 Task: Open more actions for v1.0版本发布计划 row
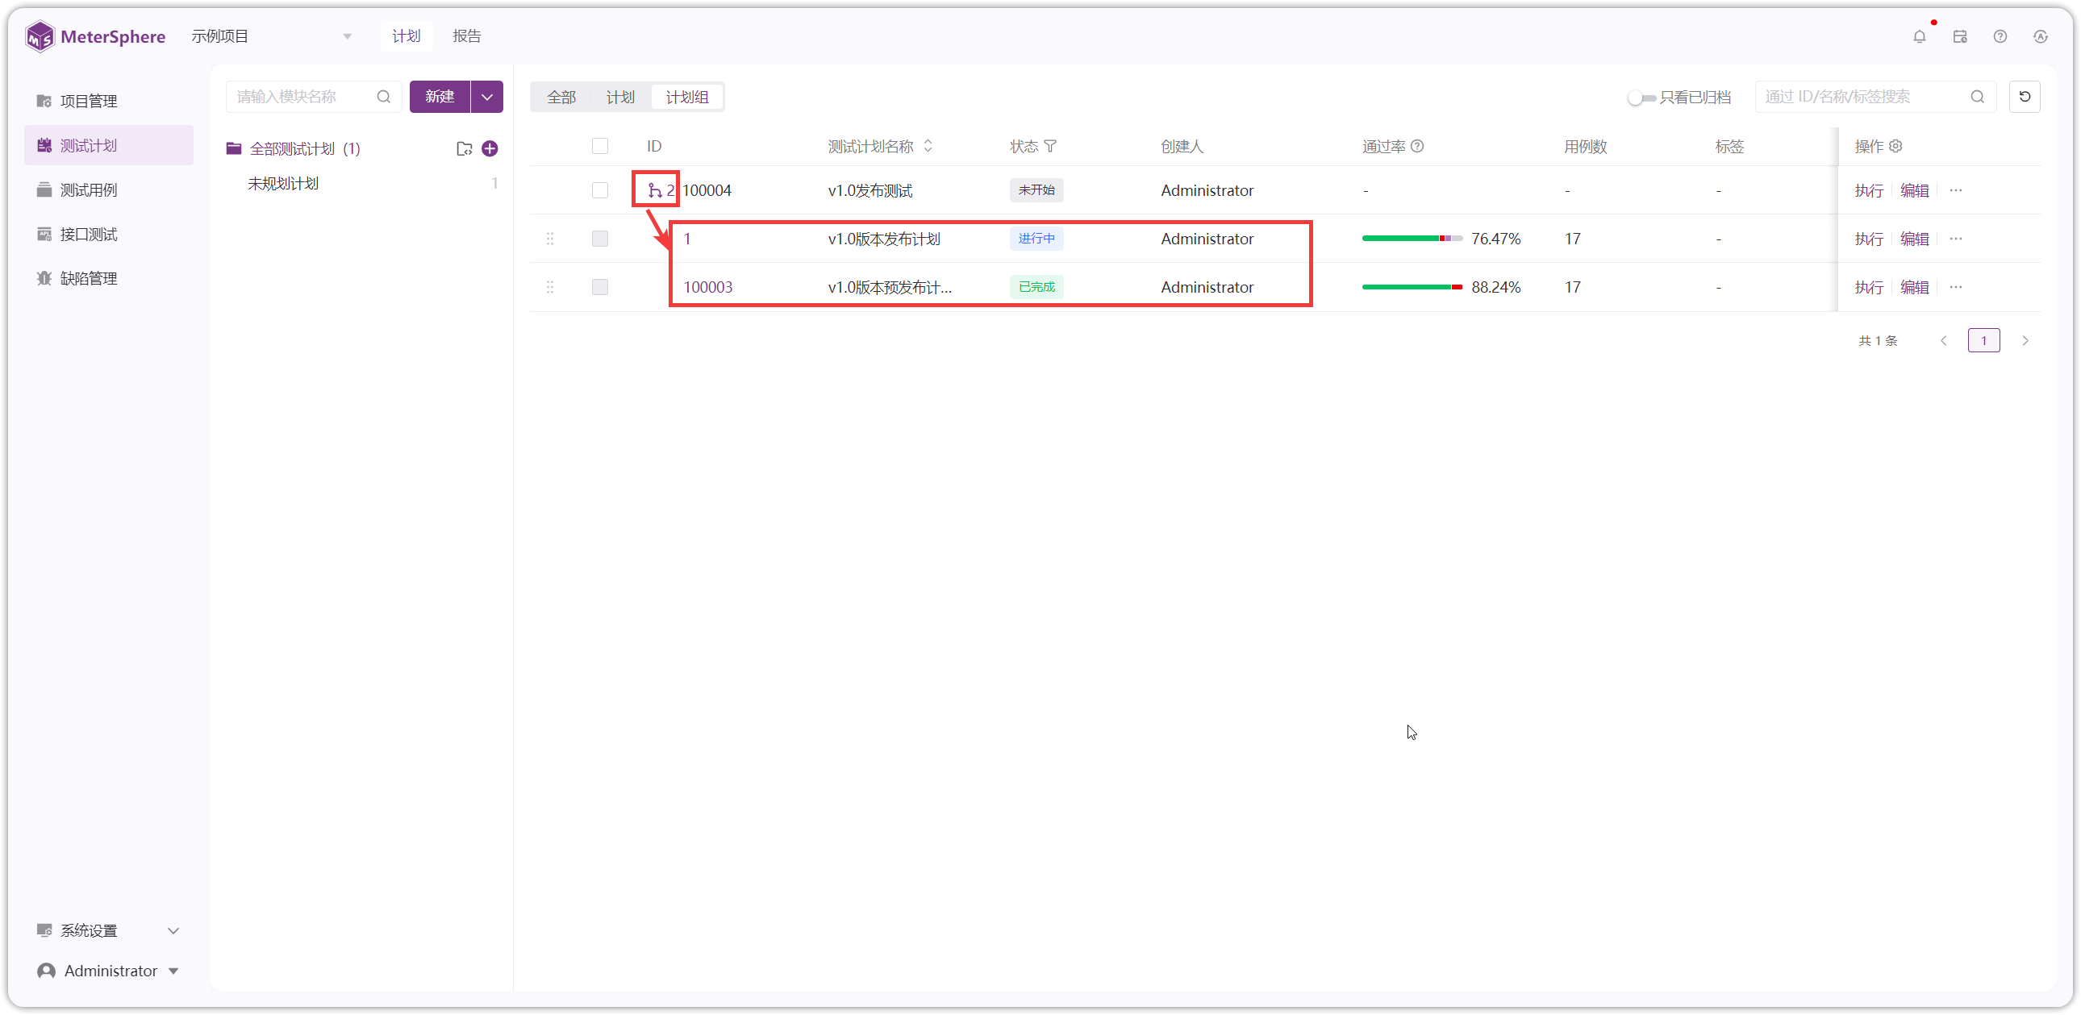[1956, 239]
